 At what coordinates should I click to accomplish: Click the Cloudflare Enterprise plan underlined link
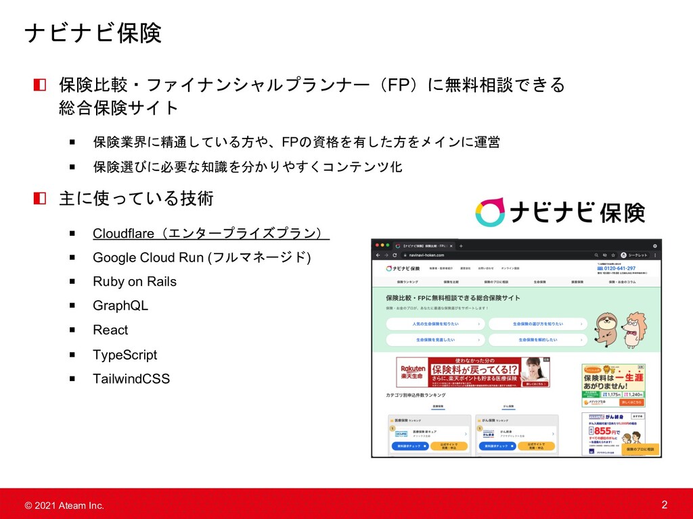(x=211, y=233)
